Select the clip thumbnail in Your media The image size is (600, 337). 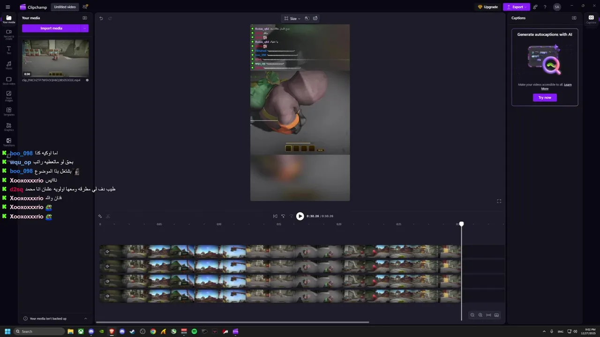[x=55, y=58]
